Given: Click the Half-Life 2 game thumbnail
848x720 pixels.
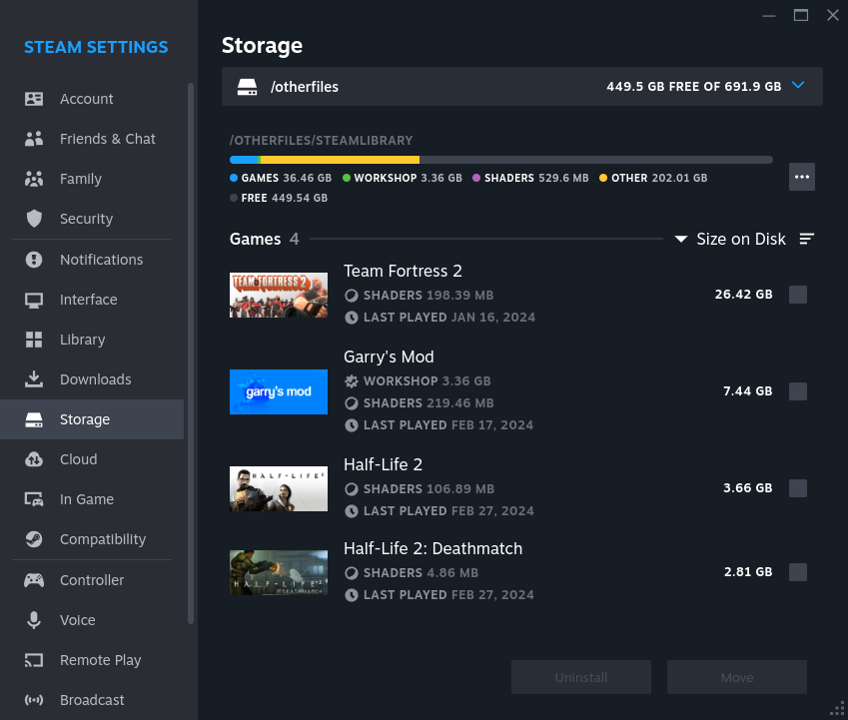Looking at the screenshot, I should (279, 488).
